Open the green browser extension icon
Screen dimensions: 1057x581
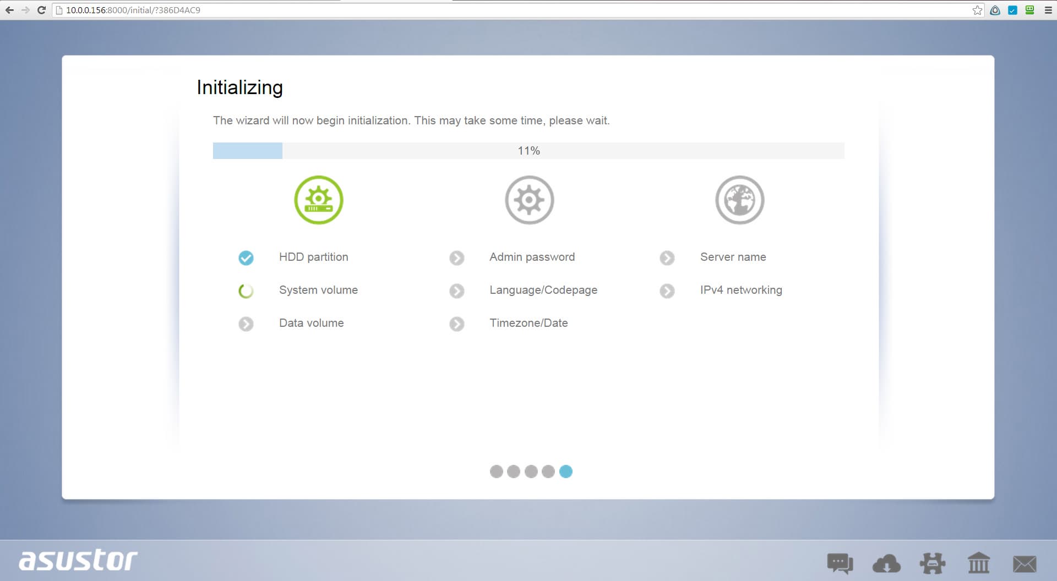point(1029,10)
